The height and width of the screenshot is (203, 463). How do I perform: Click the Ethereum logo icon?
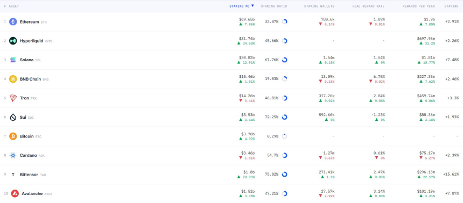(x=13, y=21)
